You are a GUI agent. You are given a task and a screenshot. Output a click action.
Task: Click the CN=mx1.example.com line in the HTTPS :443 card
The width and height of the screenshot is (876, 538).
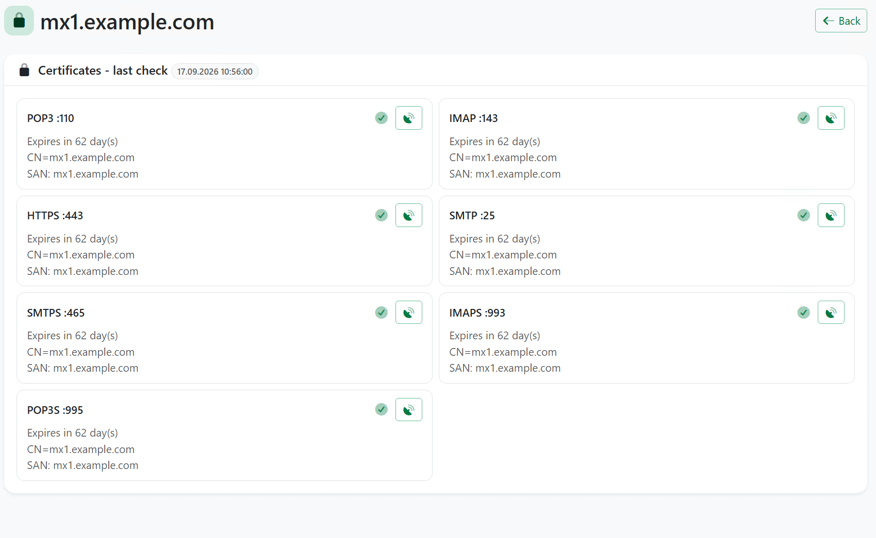(x=81, y=255)
